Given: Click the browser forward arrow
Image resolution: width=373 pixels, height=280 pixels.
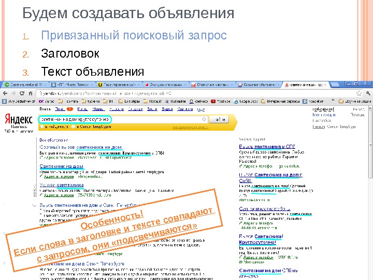Looking at the screenshot, I should tap(13, 93).
